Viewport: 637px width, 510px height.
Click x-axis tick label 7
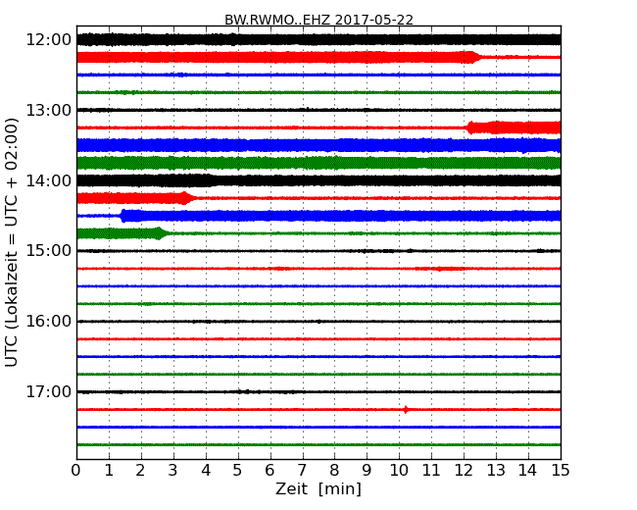(302, 471)
